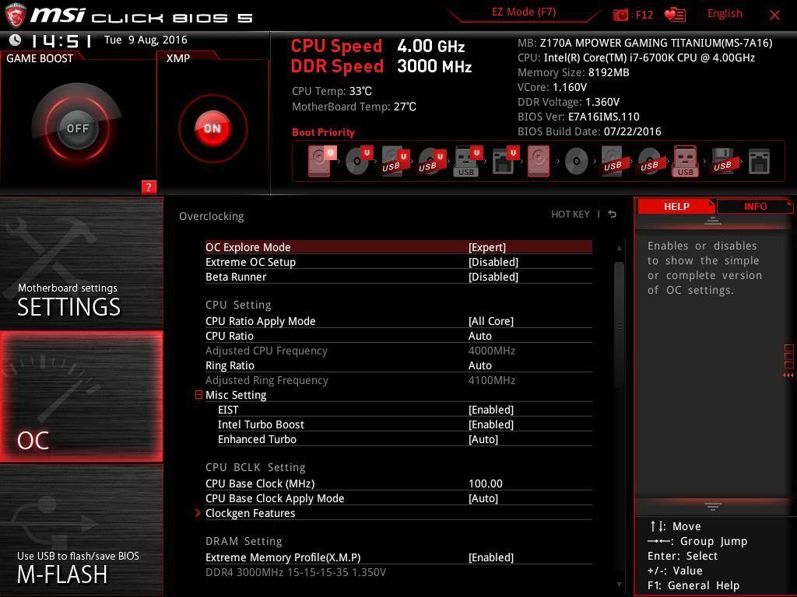
Task: Select the UEFI USB key boot icon
Action: [467, 162]
